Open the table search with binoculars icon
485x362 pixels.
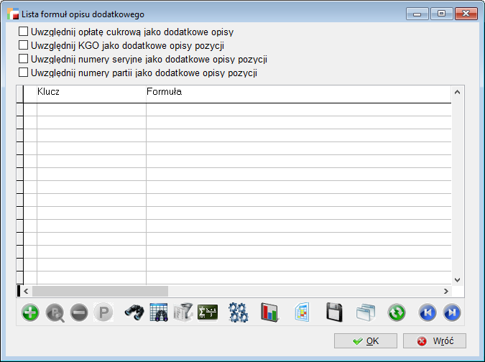point(159,312)
